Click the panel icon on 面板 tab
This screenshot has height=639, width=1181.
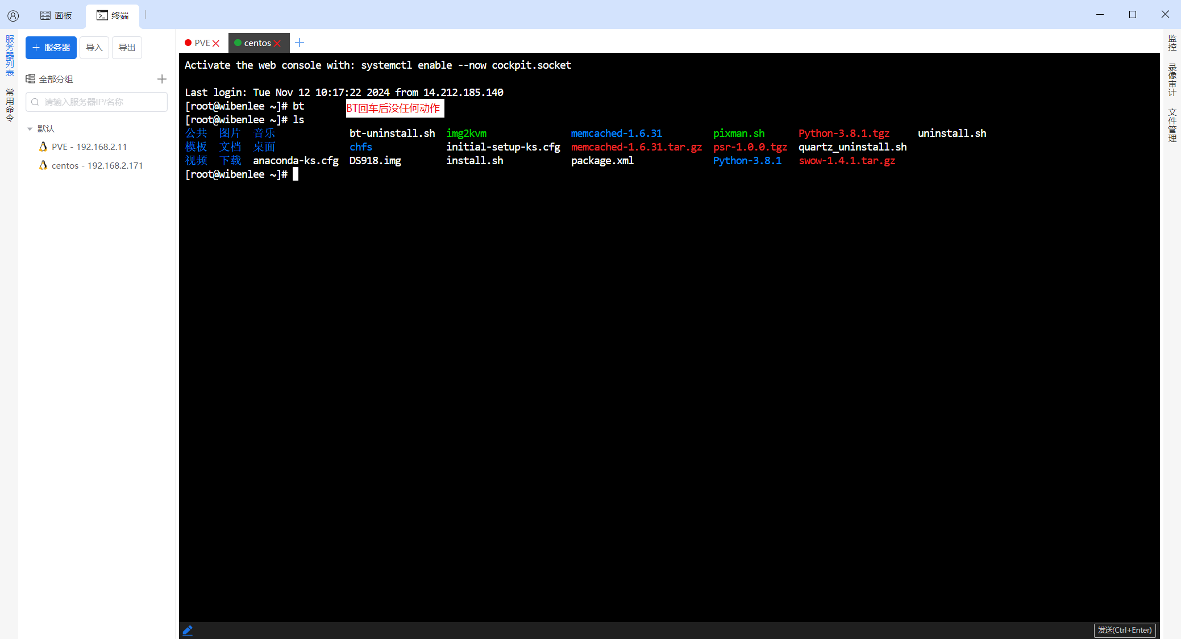pyautogui.click(x=45, y=15)
